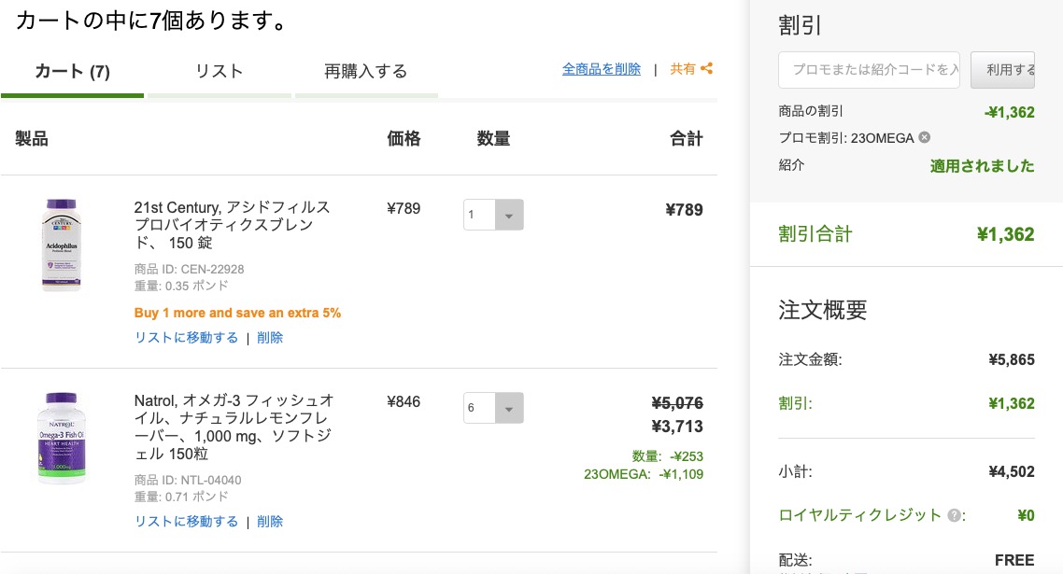Click the 利用する apply button
Screen dimensions: 1063x574
pos(1002,70)
